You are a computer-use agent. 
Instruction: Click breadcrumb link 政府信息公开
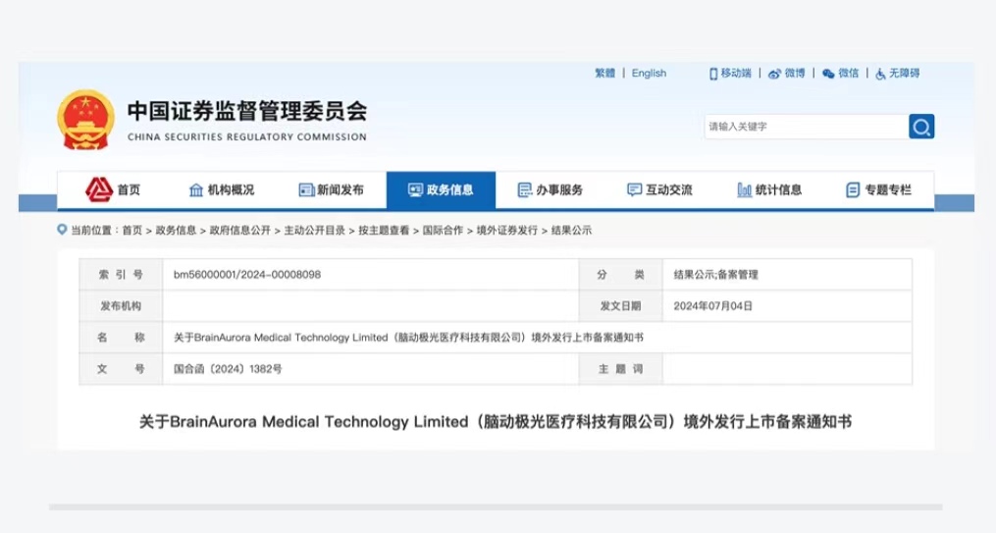click(x=240, y=230)
